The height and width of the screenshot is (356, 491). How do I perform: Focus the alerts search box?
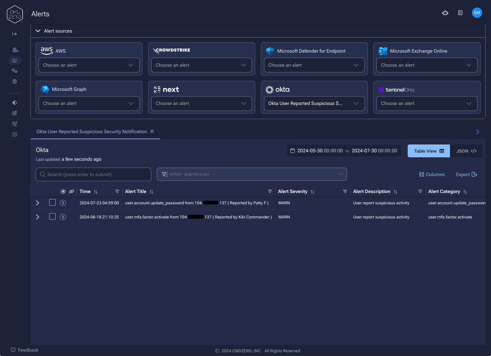click(93, 175)
